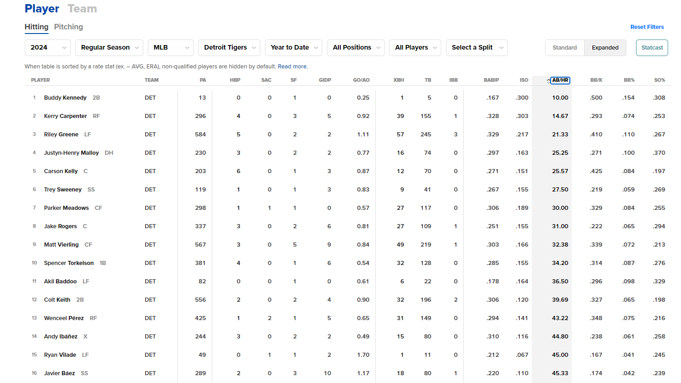
Task: Expand the Year to Date filter
Action: [x=293, y=48]
